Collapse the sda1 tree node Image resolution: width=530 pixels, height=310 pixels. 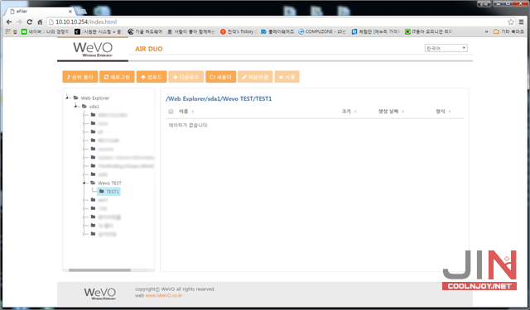point(76,106)
